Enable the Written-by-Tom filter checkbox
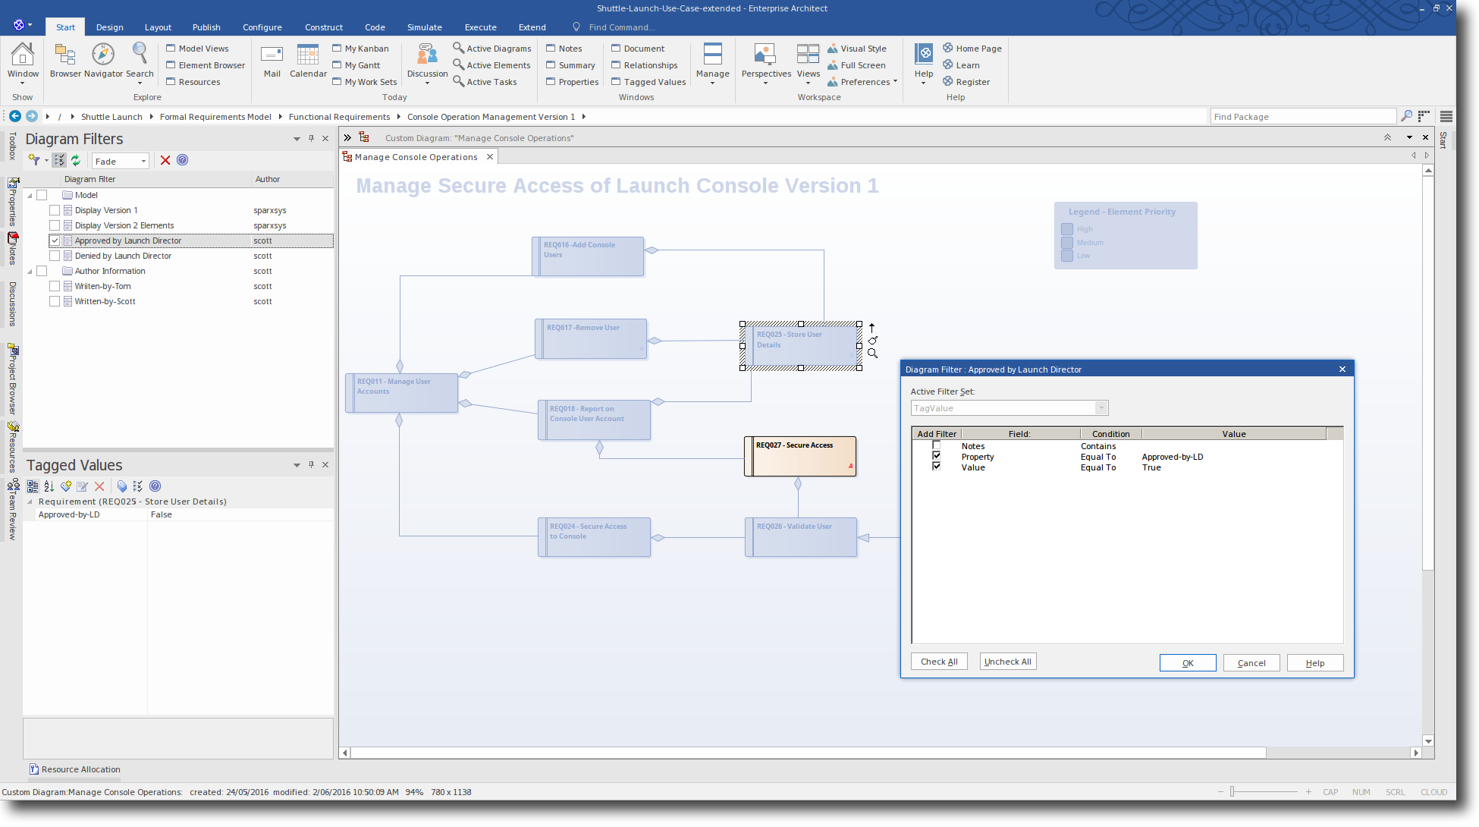The width and height of the screenshot is (1479, 827). (x=55, y=286)
